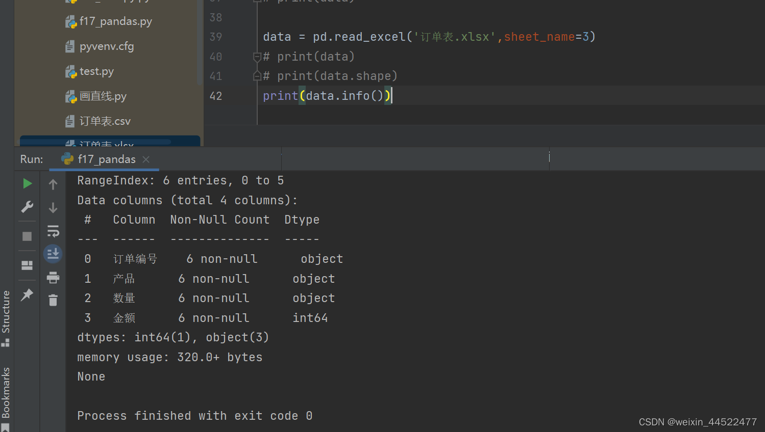
Task: Click commented print(data.shape) line
Action: point(330,76)
